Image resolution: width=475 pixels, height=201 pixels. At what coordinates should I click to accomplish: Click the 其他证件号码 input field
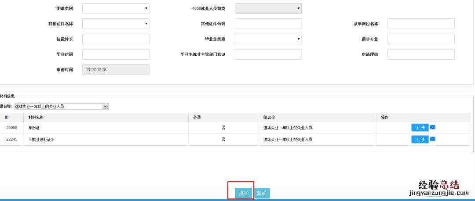pyautogui.click(x=268, y=24)
